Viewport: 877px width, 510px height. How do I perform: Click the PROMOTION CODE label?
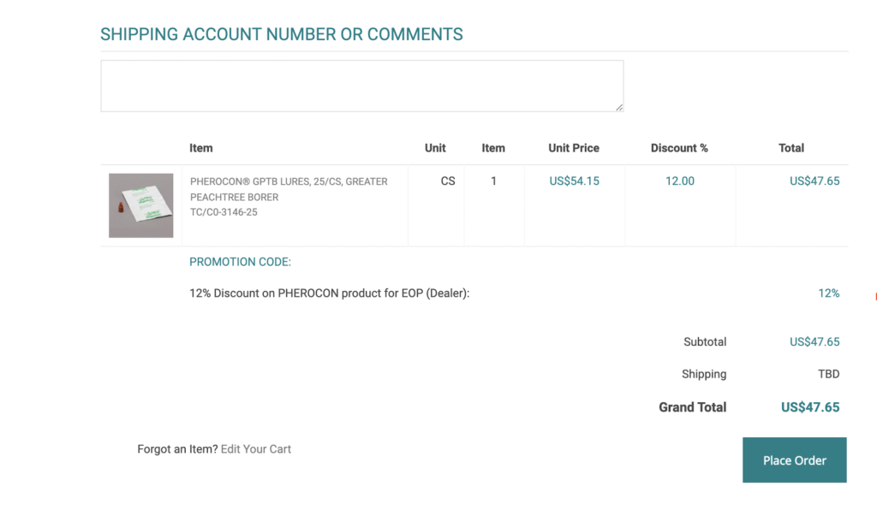239,262
